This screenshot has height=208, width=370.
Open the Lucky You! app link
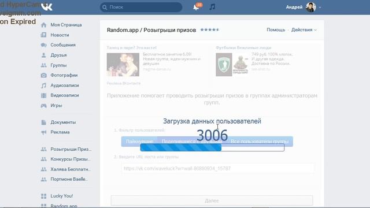pos(62,196)
